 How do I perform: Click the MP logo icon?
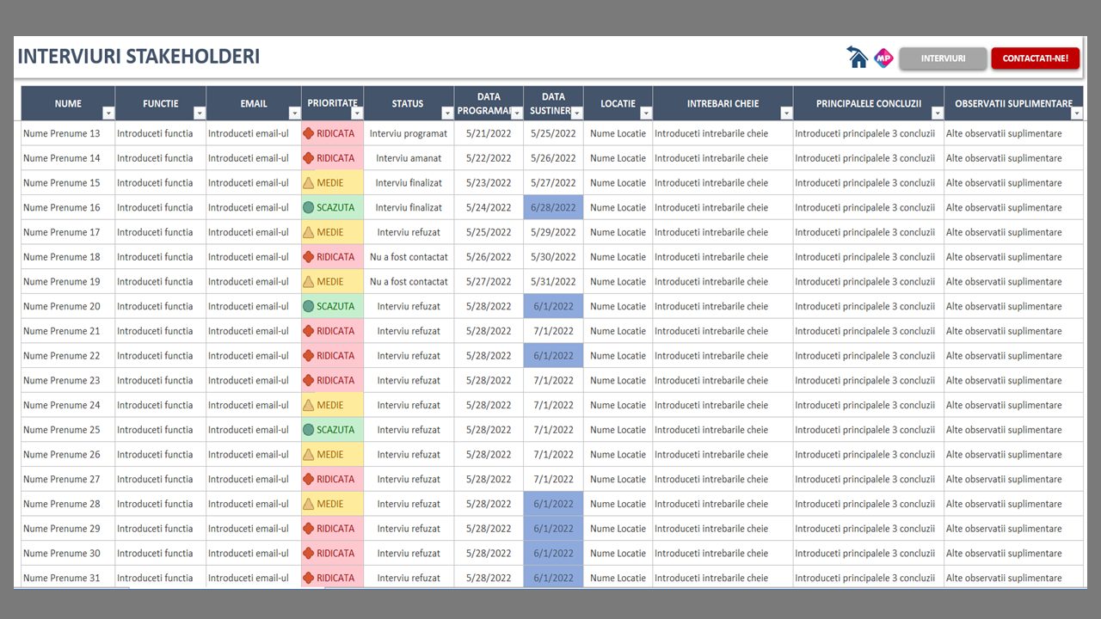coord(883,58)
